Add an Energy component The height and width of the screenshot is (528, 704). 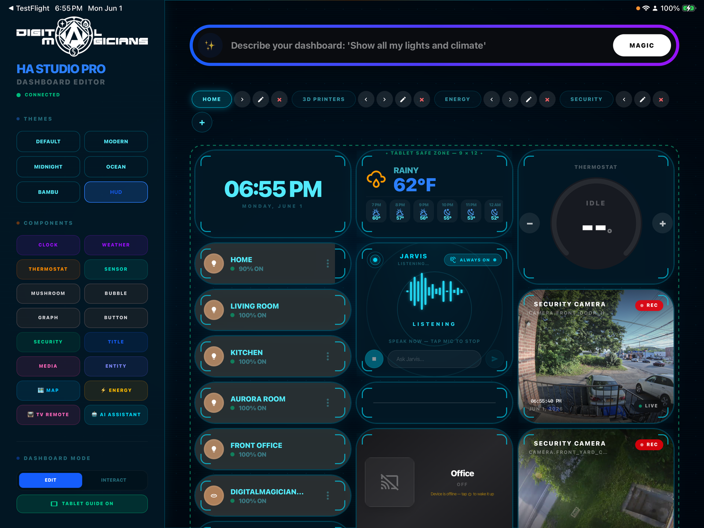(116, 390)
